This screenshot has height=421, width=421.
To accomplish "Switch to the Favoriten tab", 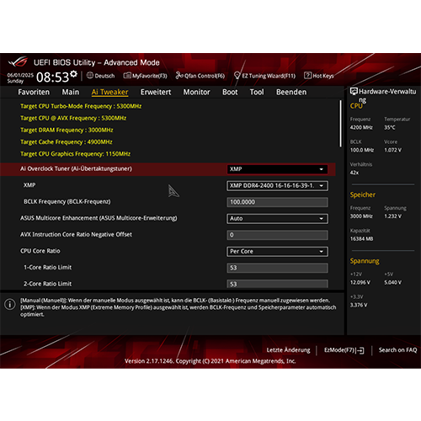I will (34, 92).
